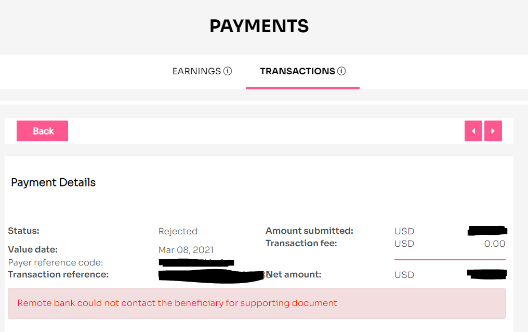Click the Net amount label
528x332 pixels.
point(293,275)
